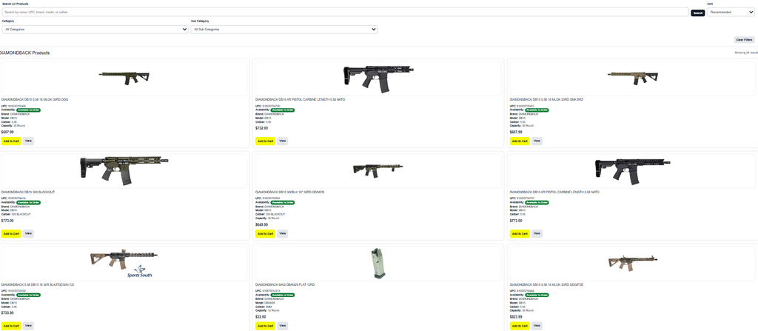Click the DB15 300BLK OD/MCB rifle image
This screenshot has width=758, height=331.
point(378,170)
